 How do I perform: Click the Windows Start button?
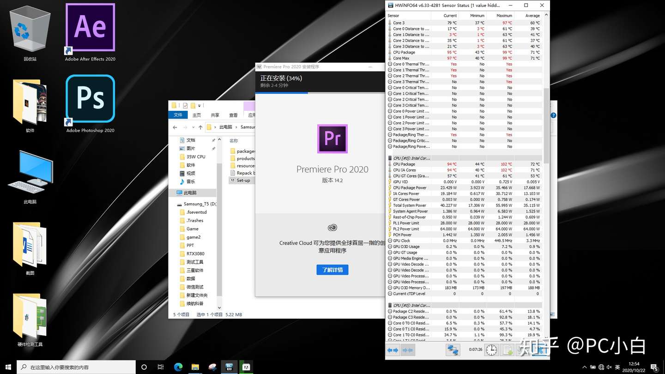(8, 367)
